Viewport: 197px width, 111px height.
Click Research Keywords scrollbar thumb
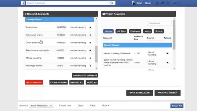tap(96, 54)
